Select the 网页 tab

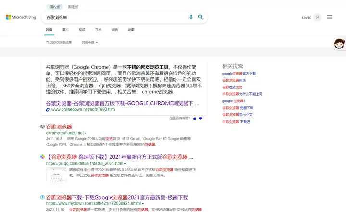pos(49,30)
